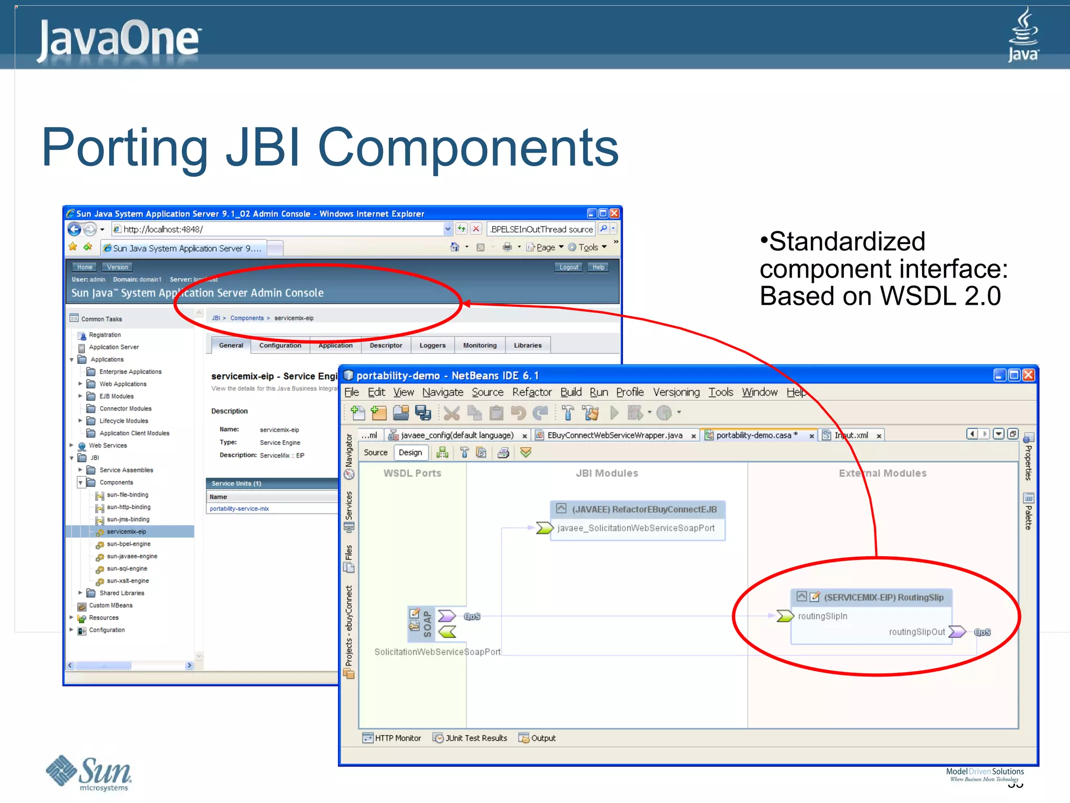Open the Debug Main Project dropdown arrow
The height and width of the screenshot is (803, 1070).
click(x=650, y=412)
